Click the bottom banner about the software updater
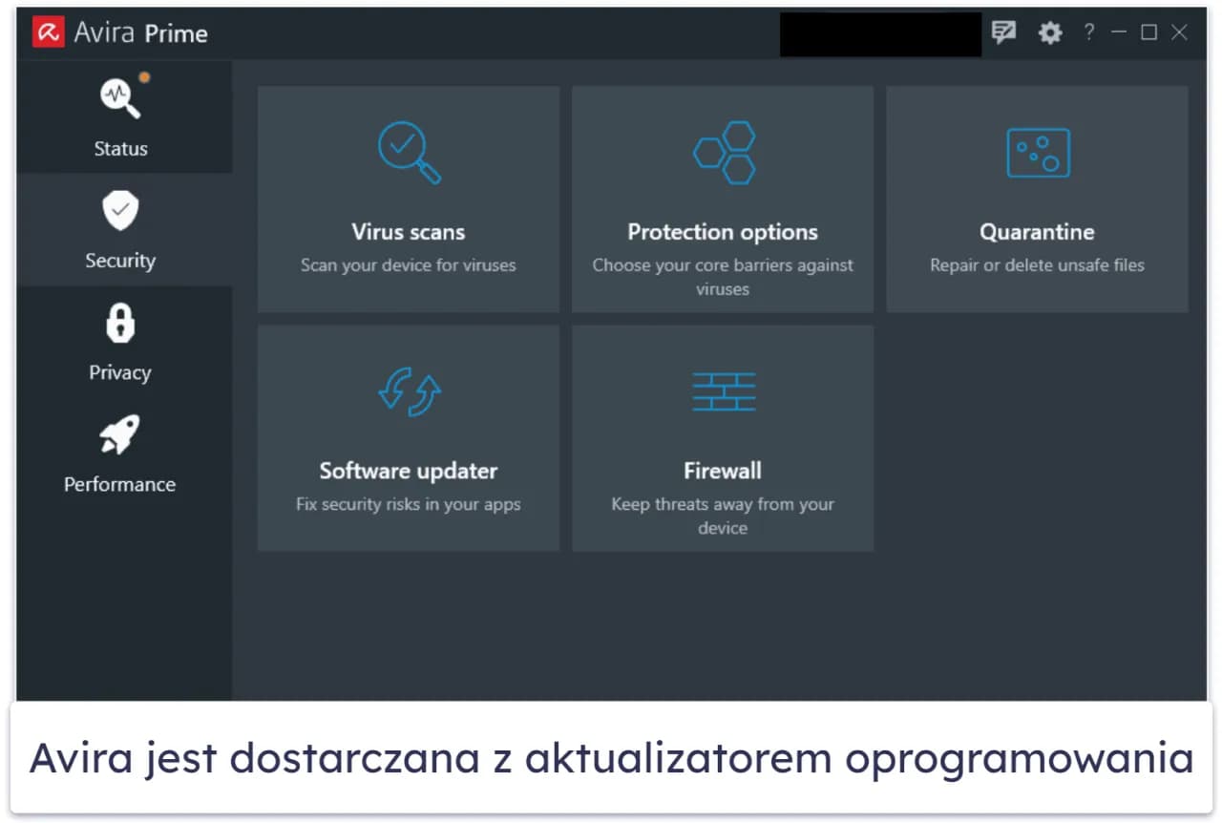 [611, 757]
